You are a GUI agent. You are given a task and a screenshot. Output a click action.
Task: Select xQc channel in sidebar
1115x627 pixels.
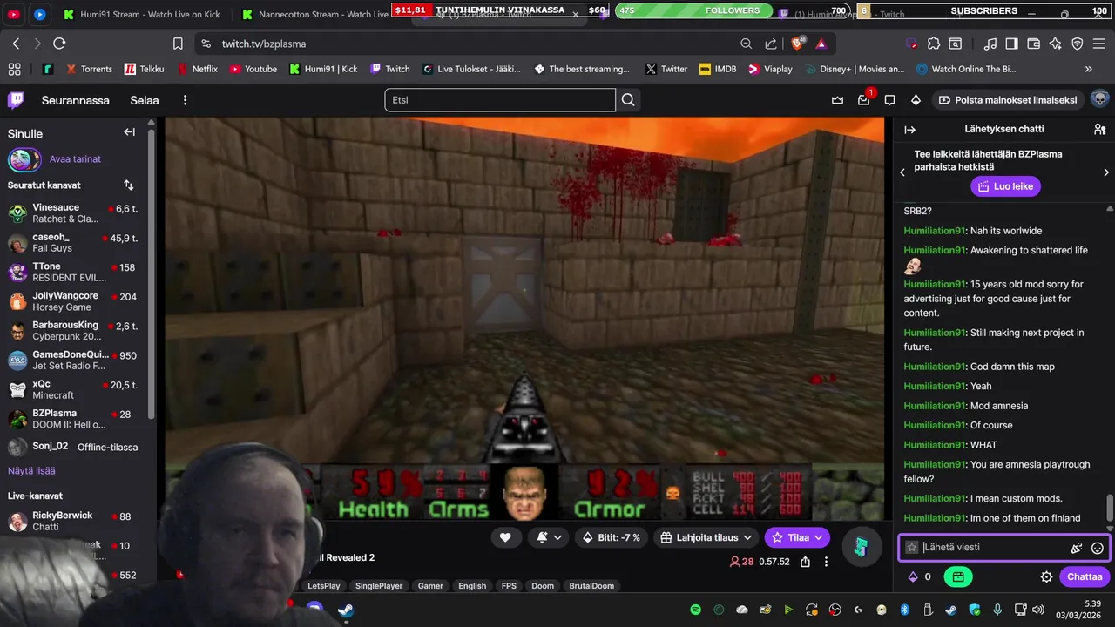[x=75, y=389]
